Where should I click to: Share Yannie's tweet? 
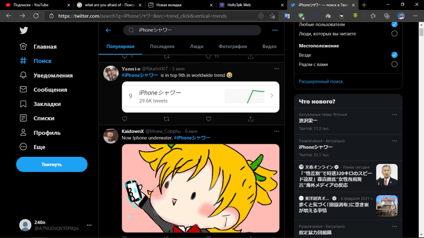251,119
